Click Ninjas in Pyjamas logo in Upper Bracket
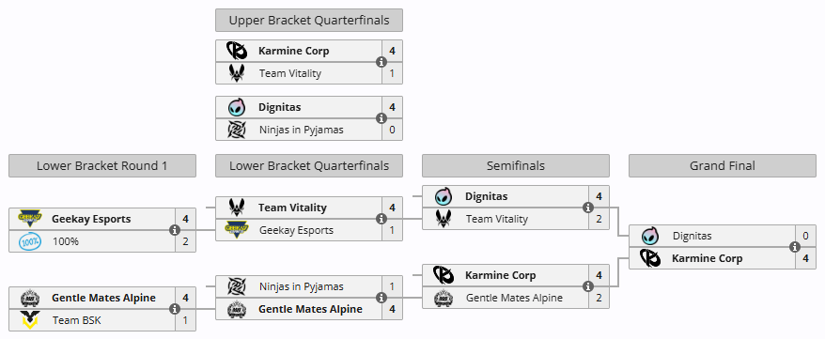 pos(236,130)
